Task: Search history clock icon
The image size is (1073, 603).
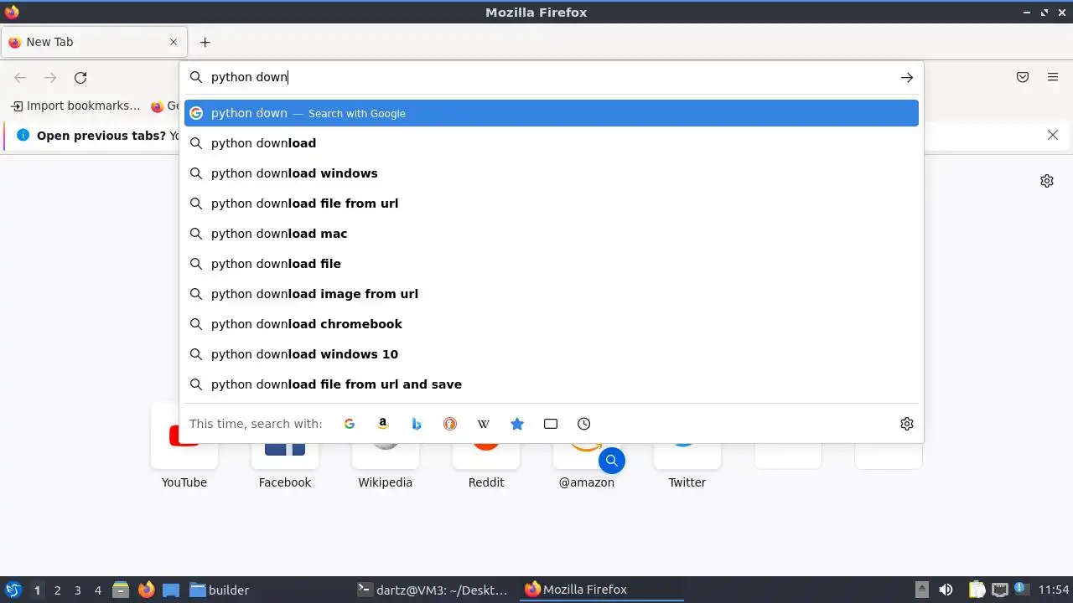Action: tap(584, 424)
